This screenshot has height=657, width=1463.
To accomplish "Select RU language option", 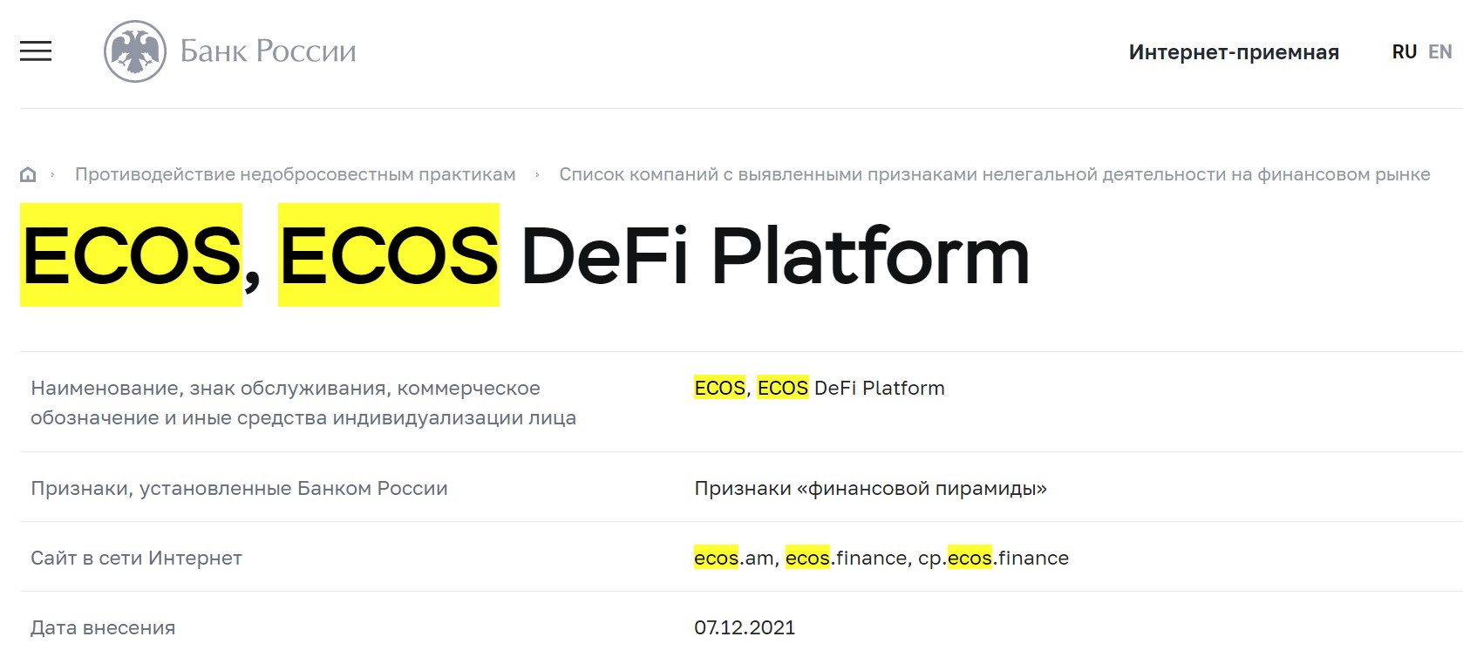I will pos(1404,52).
